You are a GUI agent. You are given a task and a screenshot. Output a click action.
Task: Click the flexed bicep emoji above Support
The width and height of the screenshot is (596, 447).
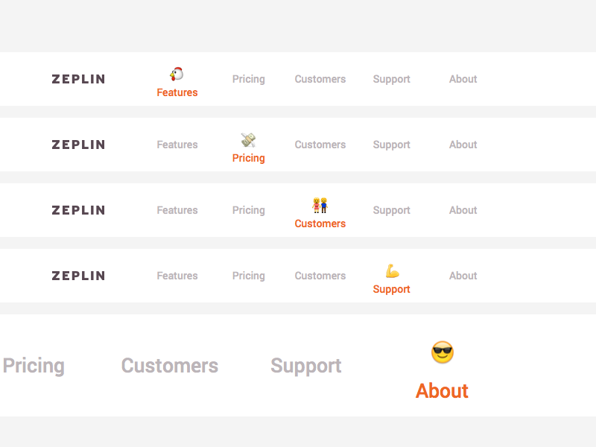(391, 270)
